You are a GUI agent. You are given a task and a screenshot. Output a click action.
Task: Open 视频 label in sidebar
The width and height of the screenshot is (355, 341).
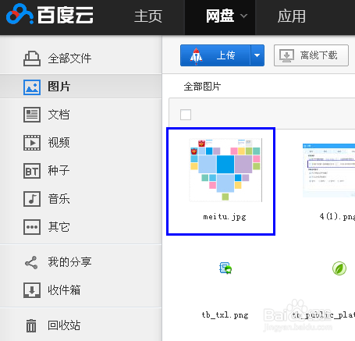pos(59,143)
